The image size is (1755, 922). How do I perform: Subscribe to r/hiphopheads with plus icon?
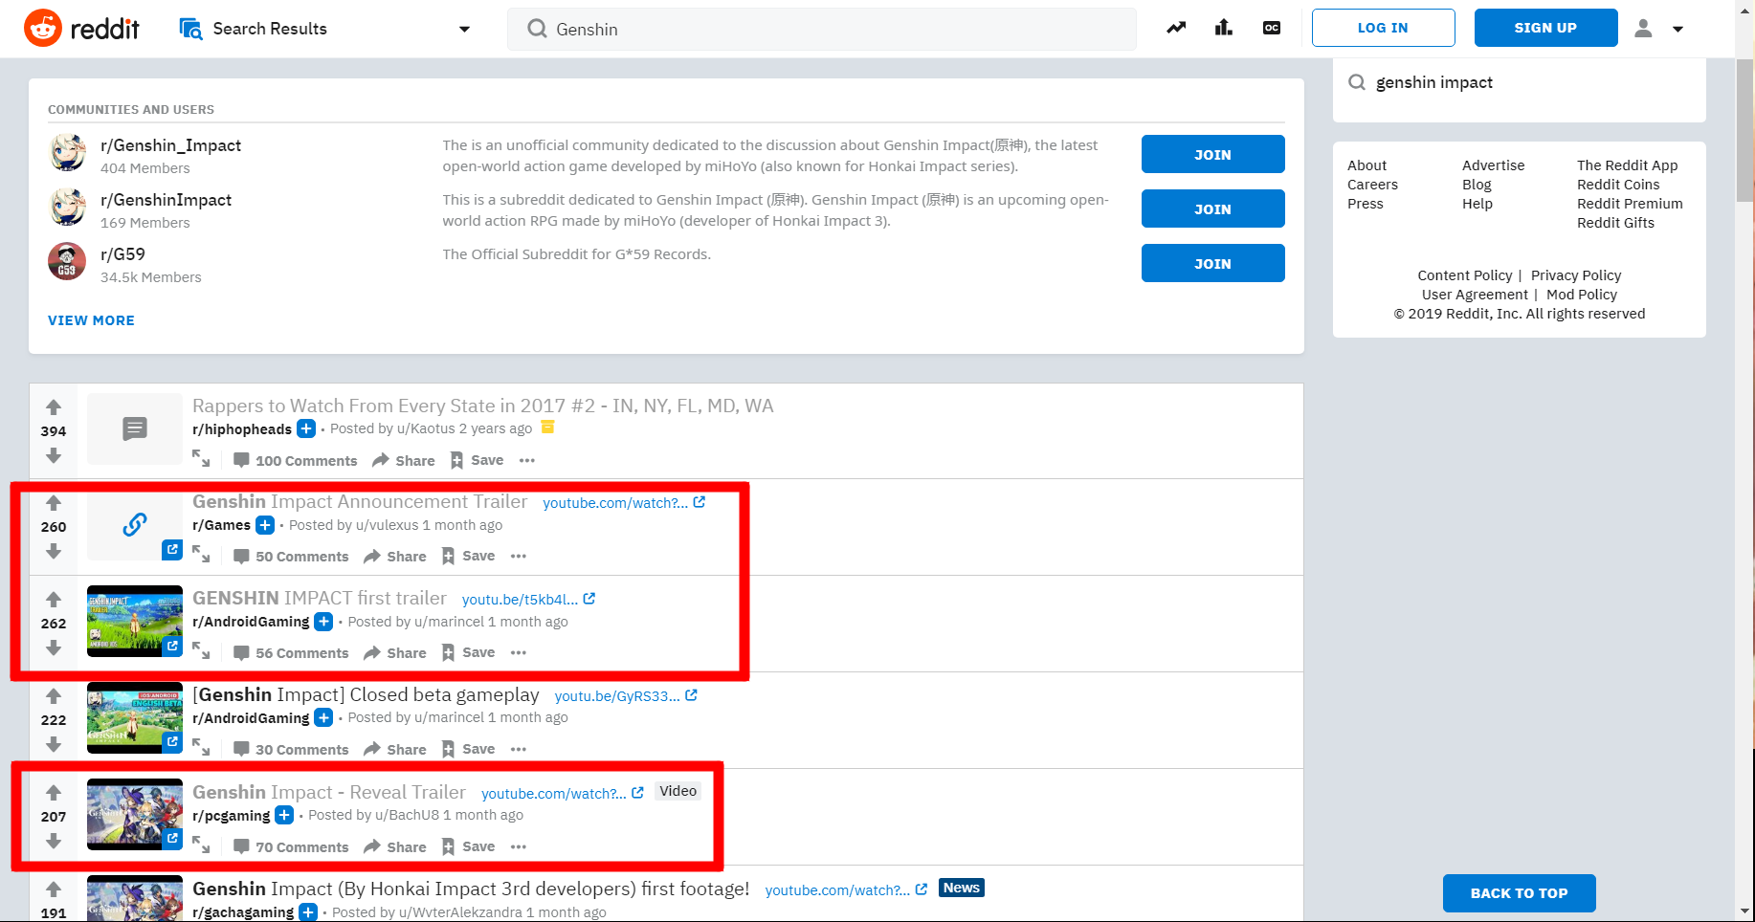point(306,428)
